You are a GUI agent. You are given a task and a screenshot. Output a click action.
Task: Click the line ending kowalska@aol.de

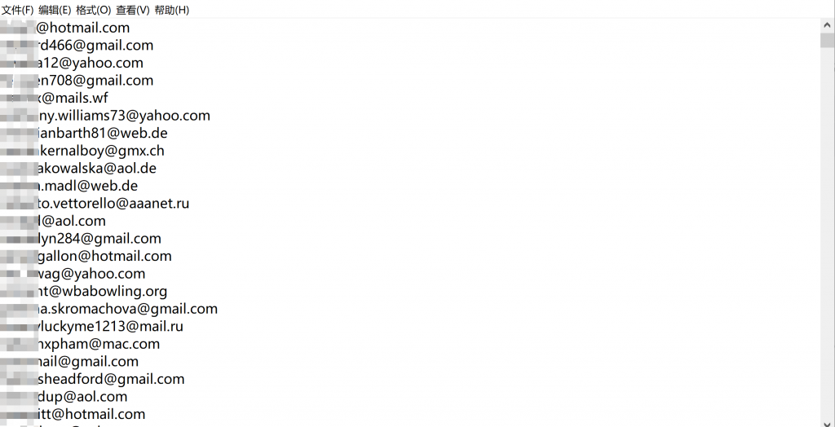click(78, 168)
